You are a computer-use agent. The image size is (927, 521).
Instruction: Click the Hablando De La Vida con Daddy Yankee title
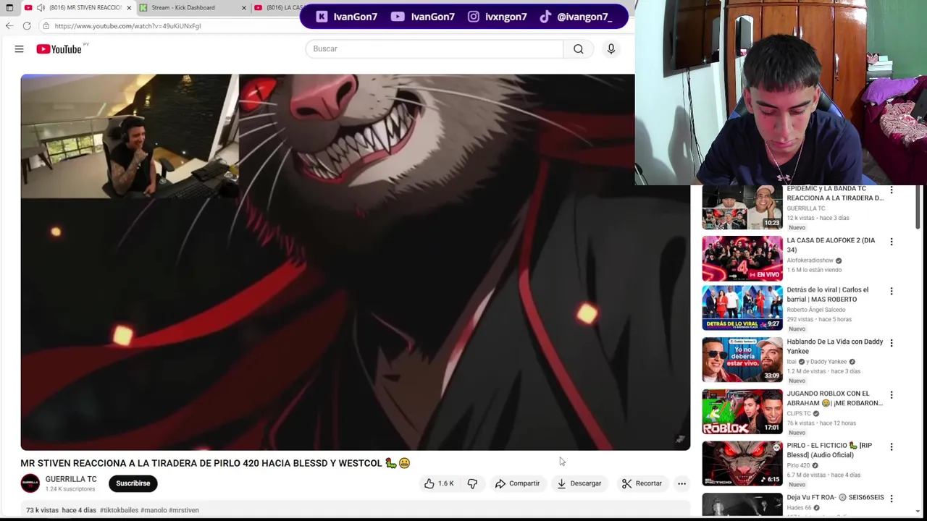tap(834, 346)
